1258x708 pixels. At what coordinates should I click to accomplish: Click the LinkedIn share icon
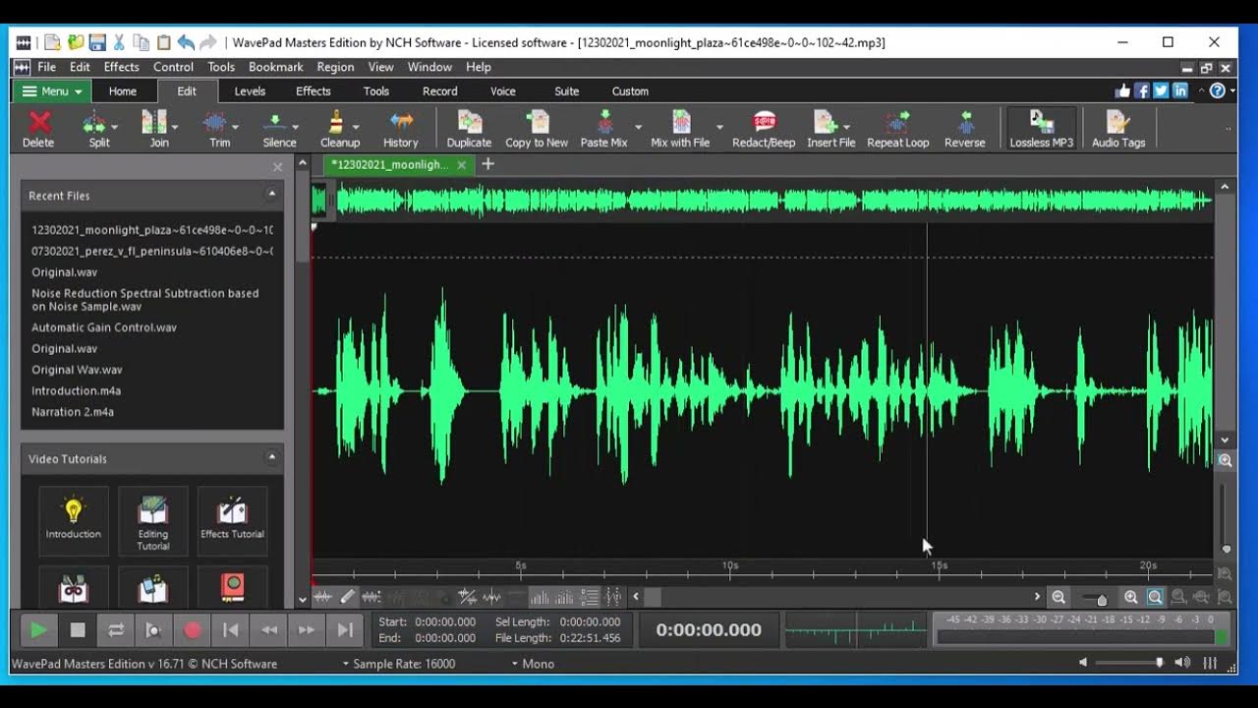pos(1180,90)
